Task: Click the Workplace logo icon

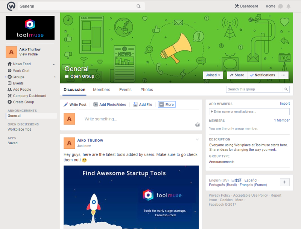Action: 11,6
